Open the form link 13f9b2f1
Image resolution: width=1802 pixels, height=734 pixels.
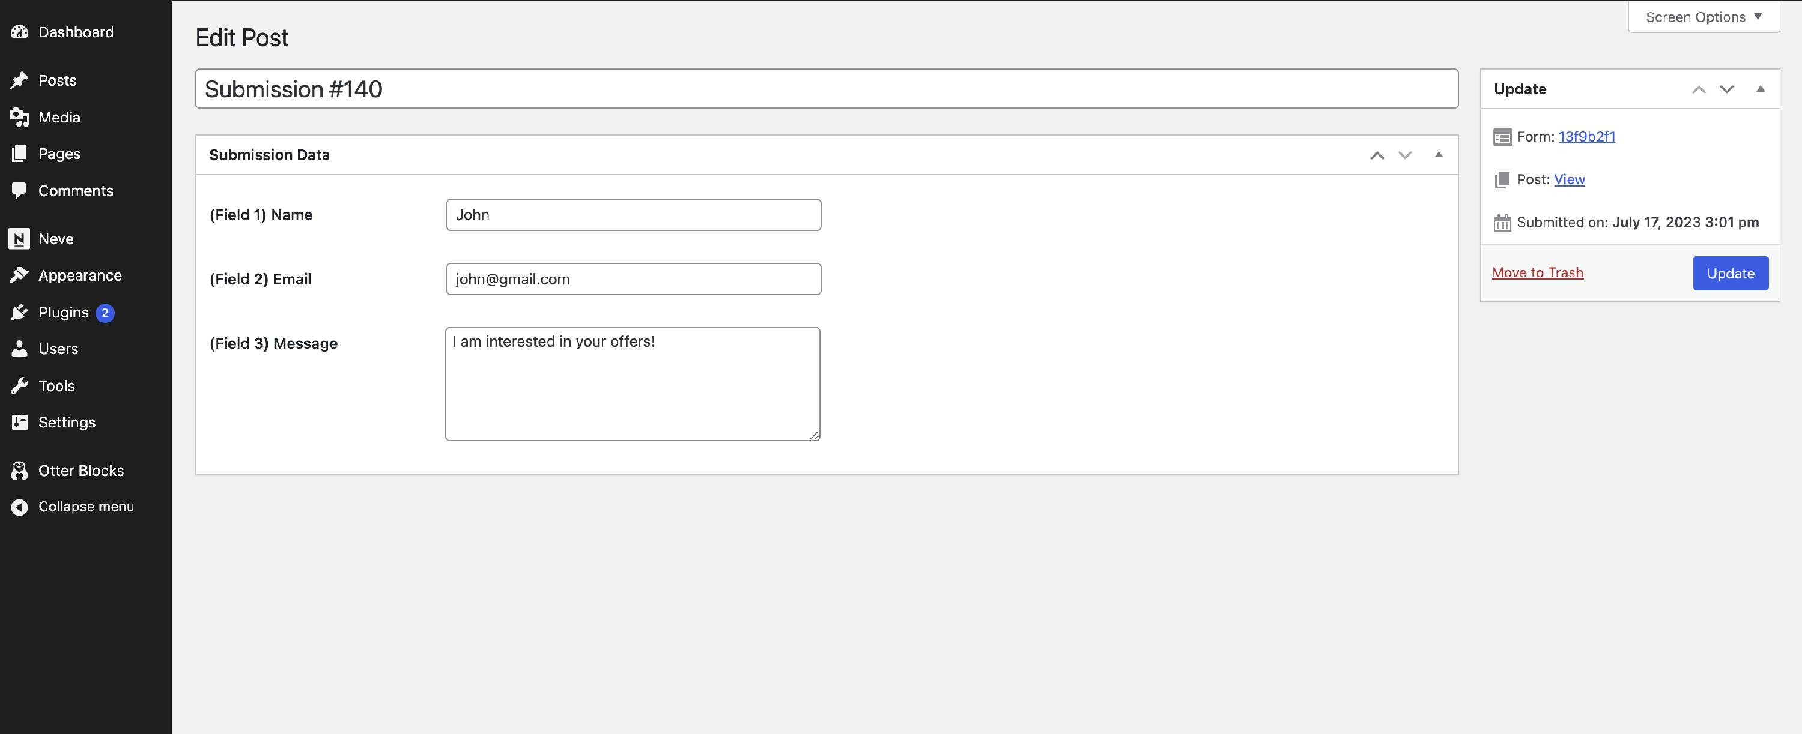click(x=1586, y=137)
